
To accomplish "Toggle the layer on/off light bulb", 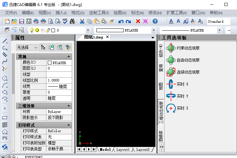I will 32,30.
